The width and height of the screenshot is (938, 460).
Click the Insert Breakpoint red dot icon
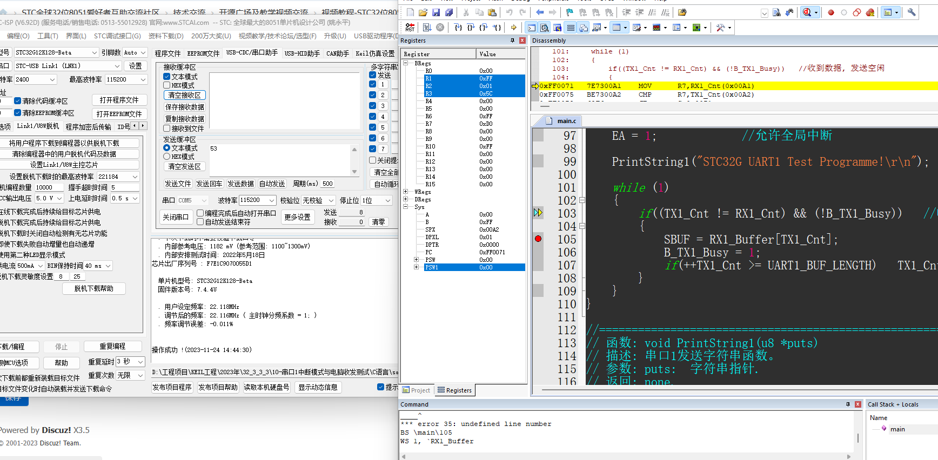831,12
